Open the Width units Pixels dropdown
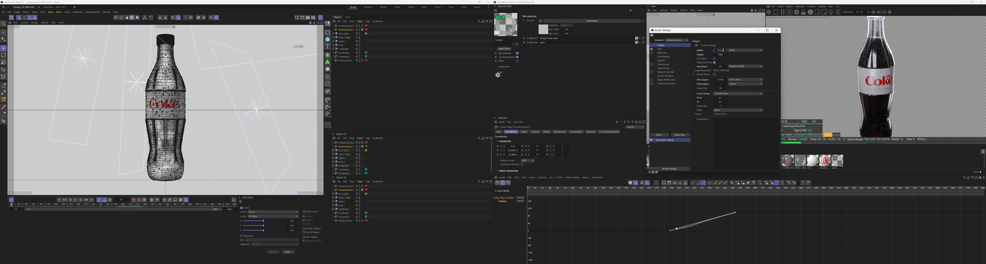This screenshot has width=986, height=264. (x=745, y=50)
